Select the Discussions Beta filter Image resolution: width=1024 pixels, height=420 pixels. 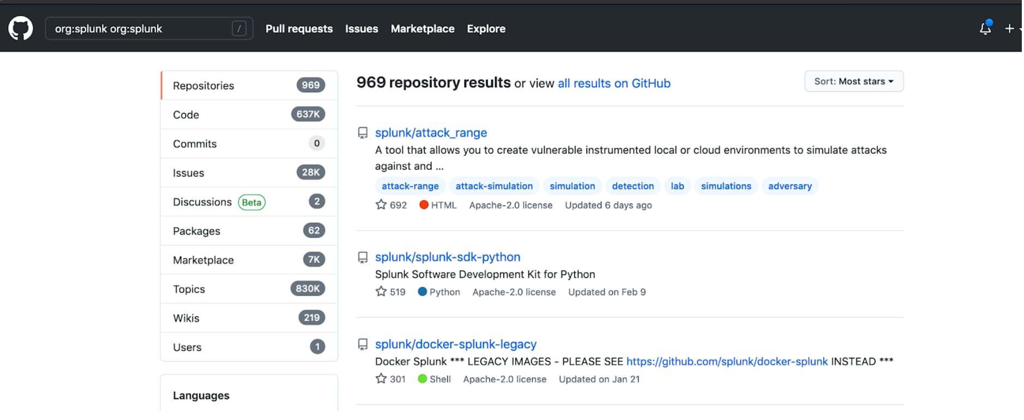coord(249,202)
